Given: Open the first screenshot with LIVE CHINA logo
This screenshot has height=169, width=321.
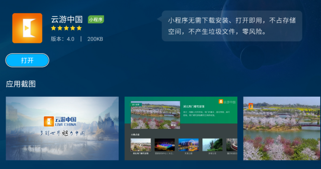Looking at the screenshot, I should [62, 129].
